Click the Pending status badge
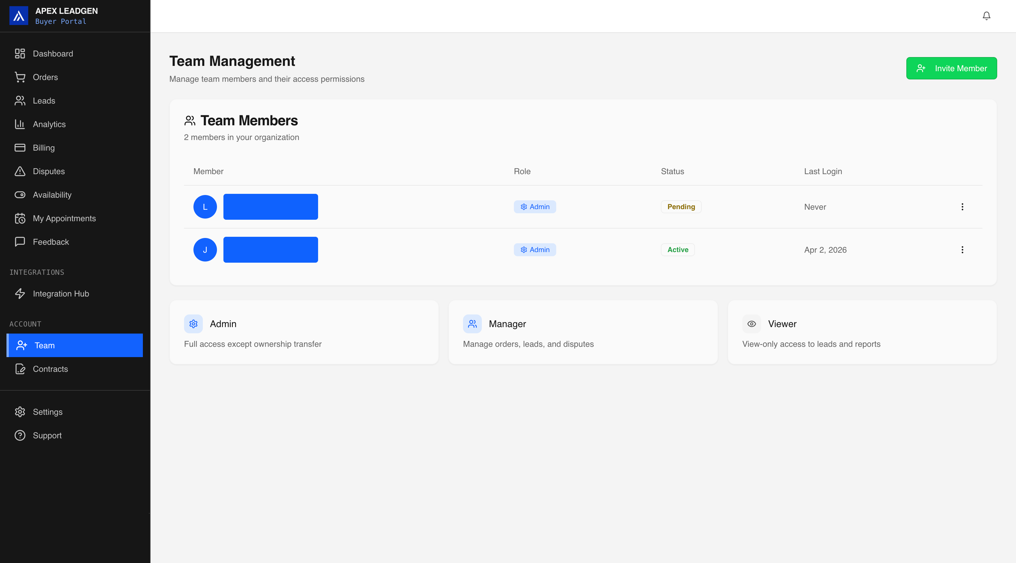The width and height of the screenshot is (1016, 563). (681, 207)
